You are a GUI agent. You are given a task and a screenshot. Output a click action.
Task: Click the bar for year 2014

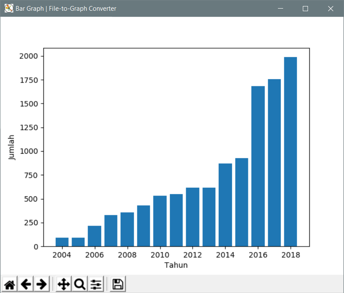tap(225, 205)
